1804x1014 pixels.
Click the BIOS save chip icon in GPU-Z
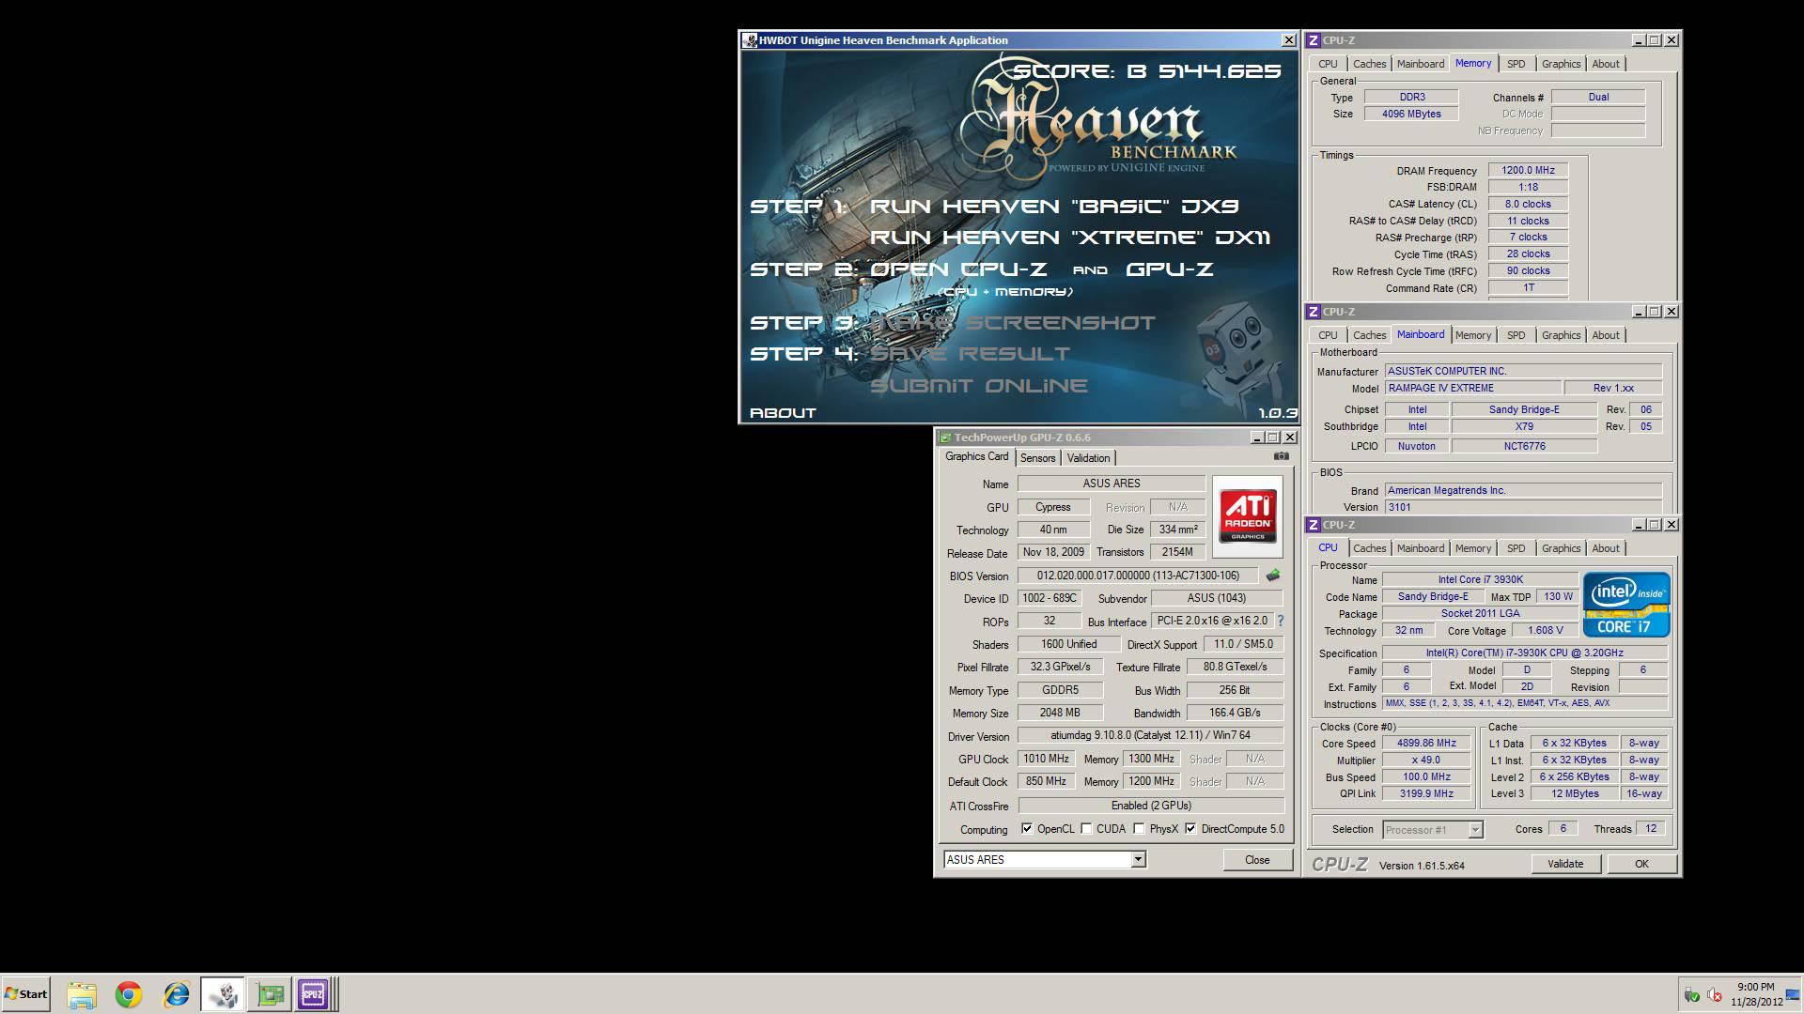1273,576
